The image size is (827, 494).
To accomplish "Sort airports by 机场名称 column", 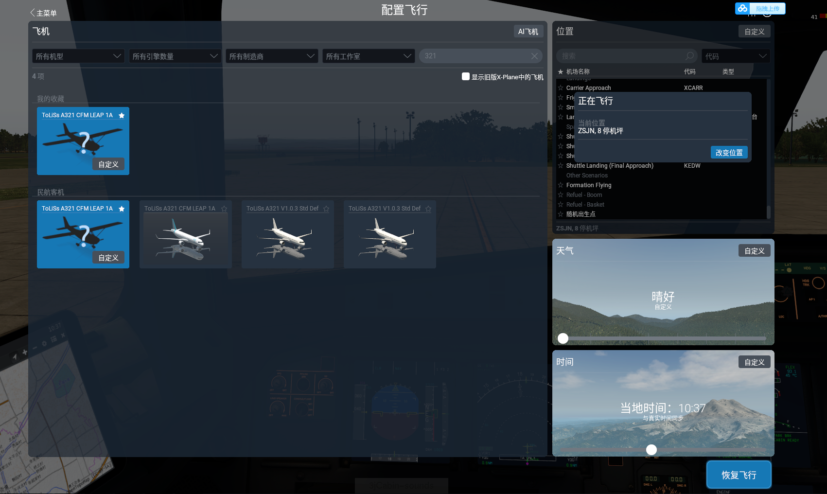I will 578,71.
